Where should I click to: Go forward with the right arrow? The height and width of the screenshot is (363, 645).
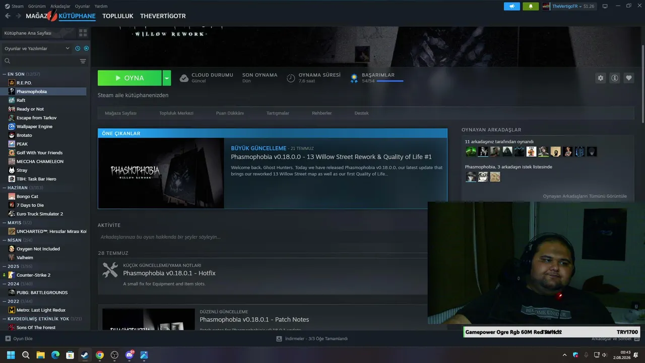point(19,16)
